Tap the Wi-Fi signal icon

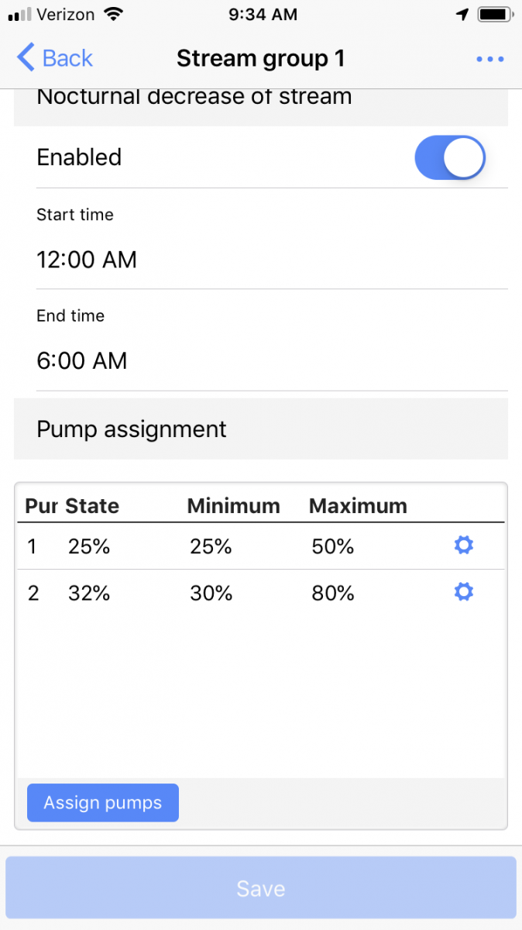click(114, 14)
